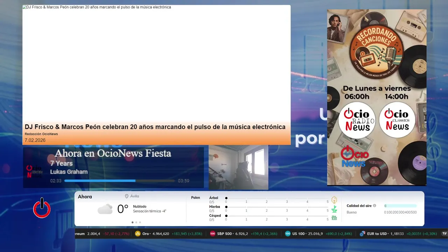Click the Redacción OcioNews byline
448x252 pixels.
click(41, 134)
